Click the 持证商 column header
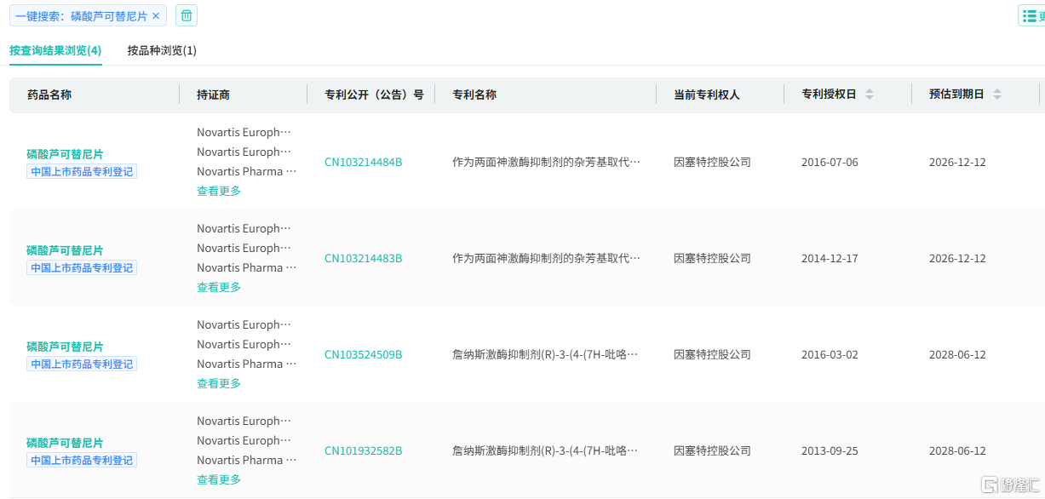This screenshot has height=499, width=1045. click(213, 95)
